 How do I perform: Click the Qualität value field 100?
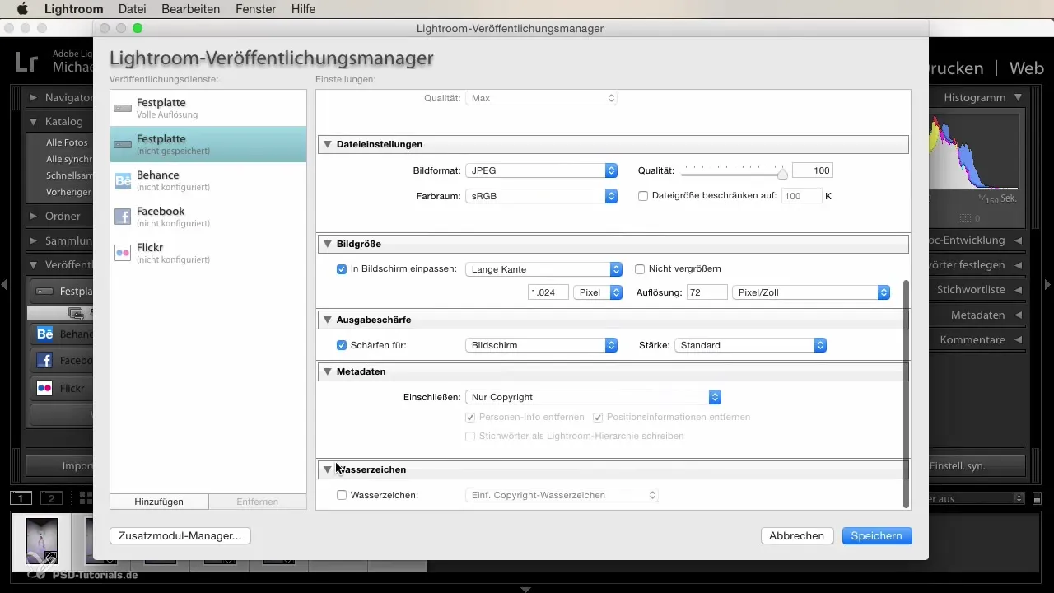[x=812, y=170]
